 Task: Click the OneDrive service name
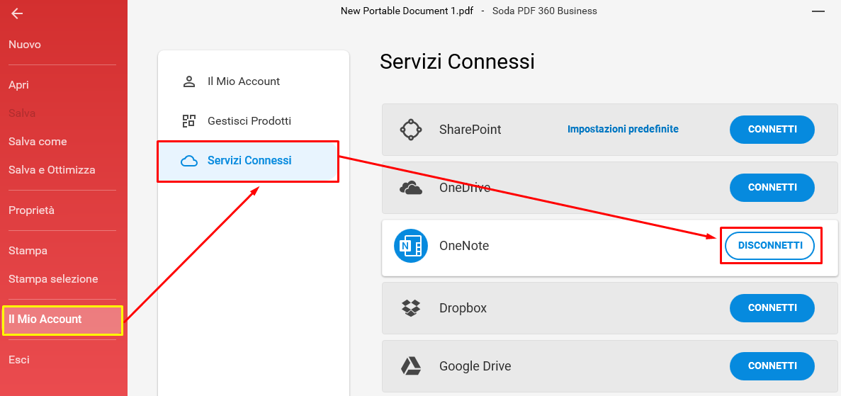click(x=465, y=188)
